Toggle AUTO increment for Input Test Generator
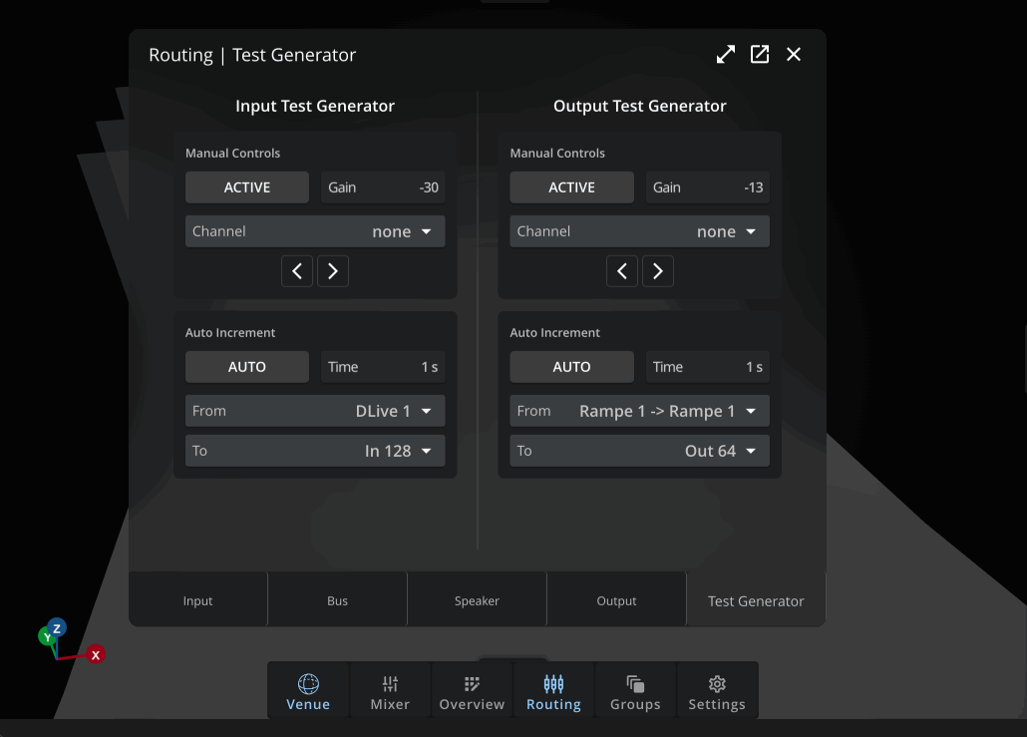The width and height of the screenshot is (1027, 737). [x=247, y=367]
